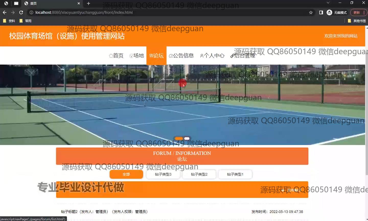Select the 全部 post filter
The height and width of the screenshot is (221, 368).
coord(126,174)
